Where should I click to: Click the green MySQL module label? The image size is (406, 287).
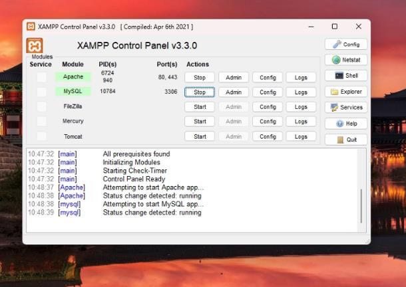(x=73, y=91)
